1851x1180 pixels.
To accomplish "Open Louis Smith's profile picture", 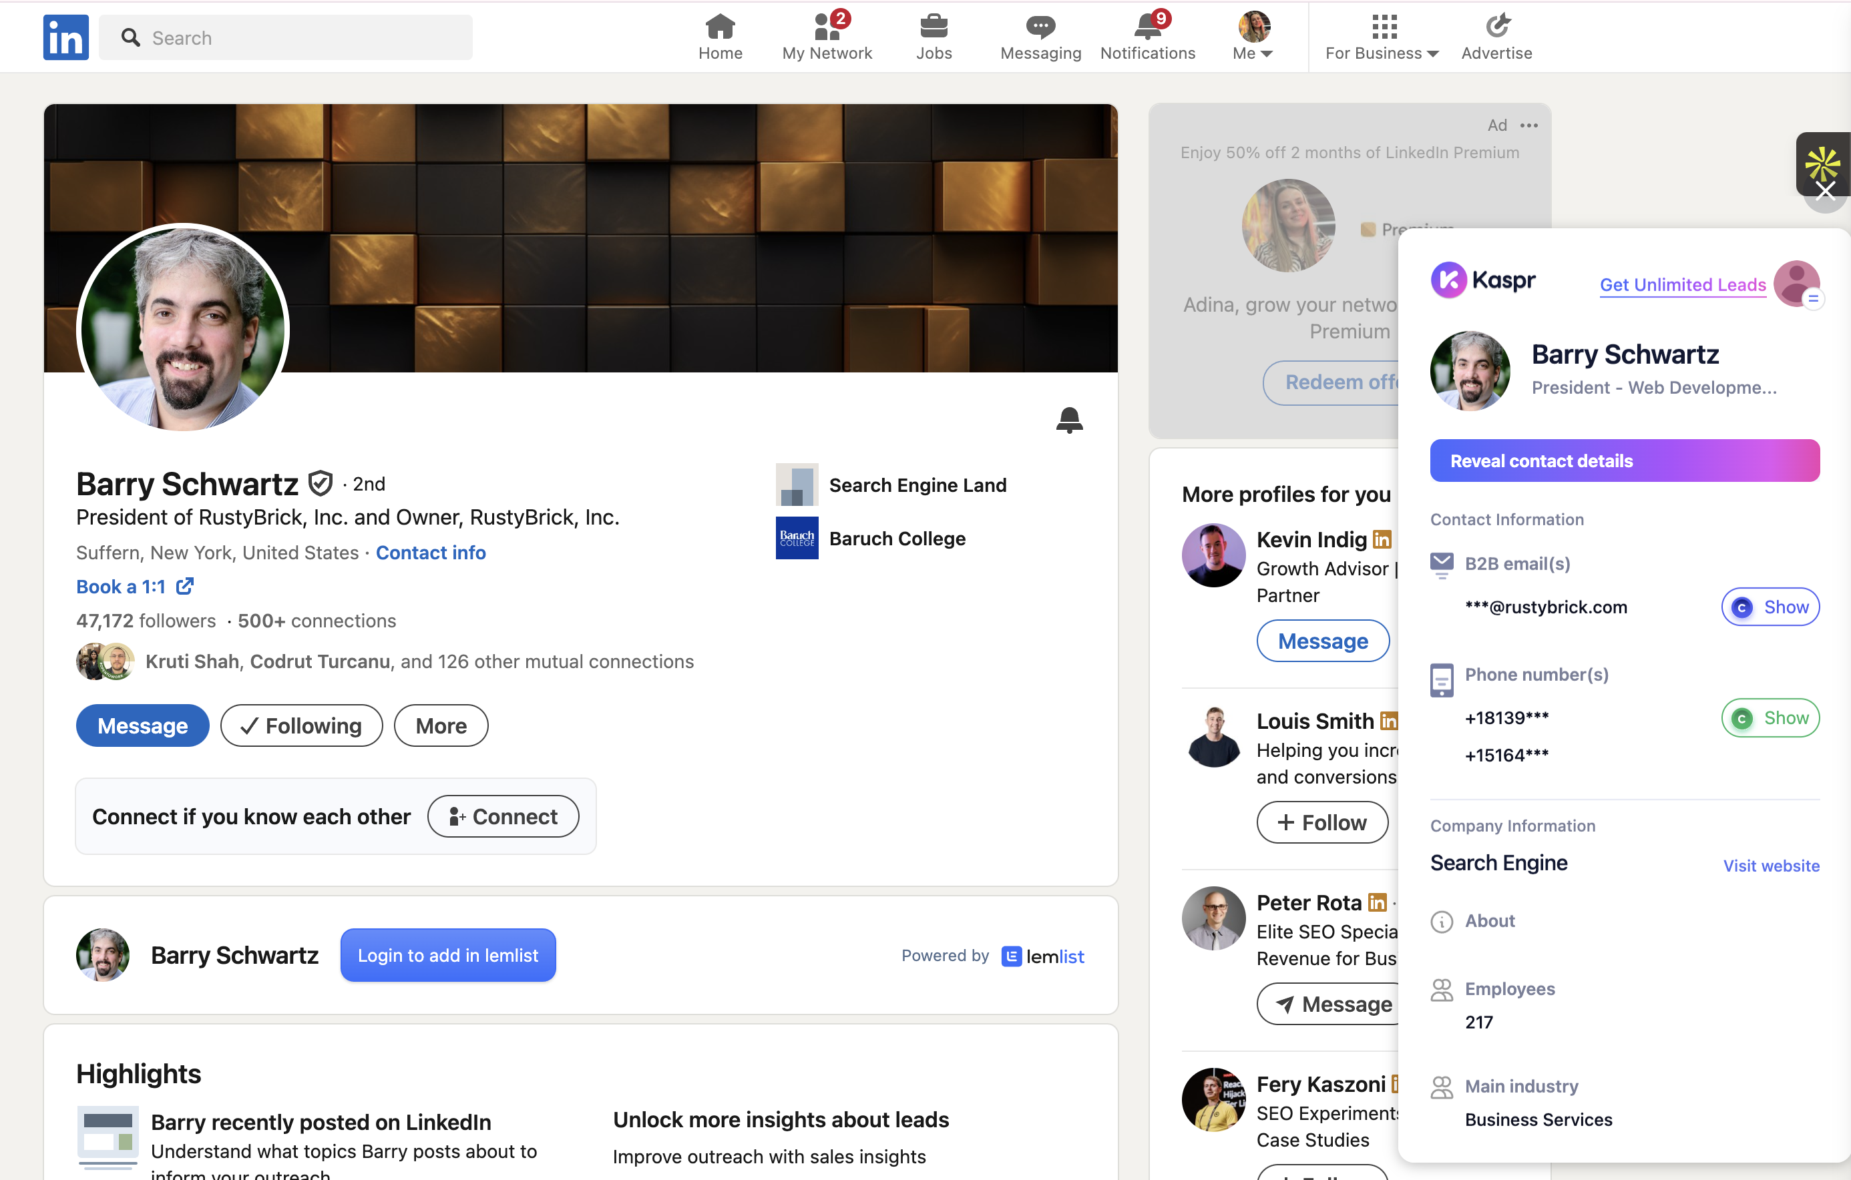I will click(1213, 737).
